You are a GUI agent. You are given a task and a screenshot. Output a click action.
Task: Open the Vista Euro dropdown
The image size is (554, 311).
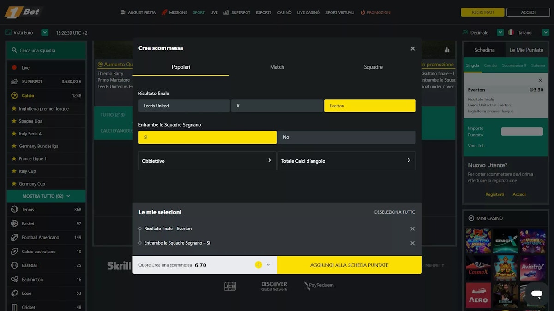[x=45, y=33]
